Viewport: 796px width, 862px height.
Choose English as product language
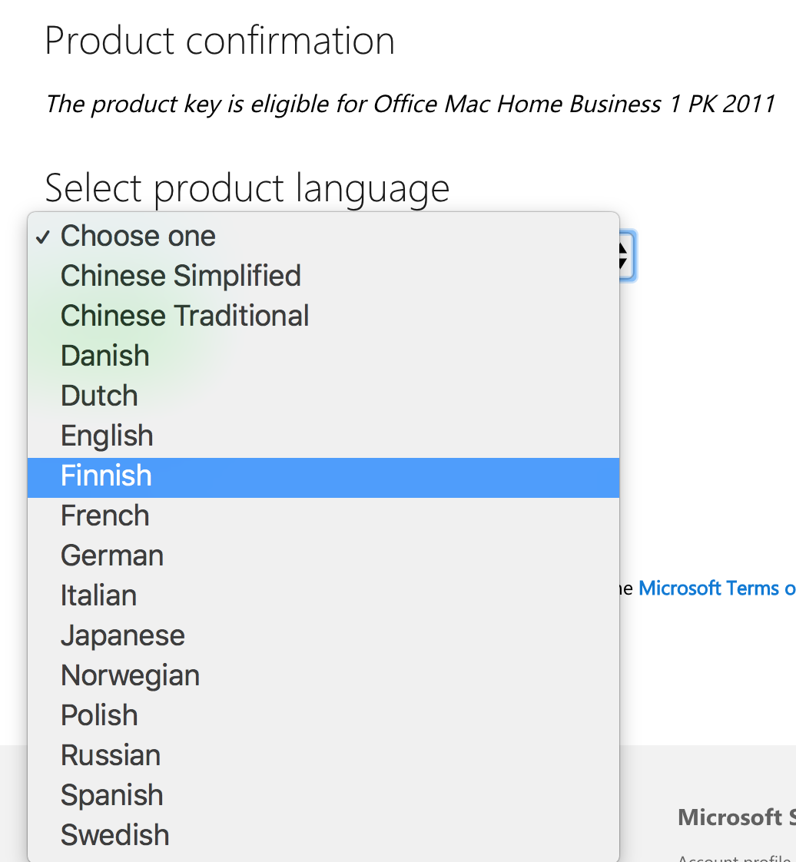[323, 436]
